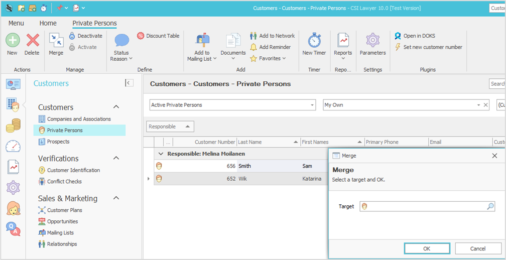Screen dimensions: 506x260
Task: Collapse the Verifications section
Action: point(116,158)
